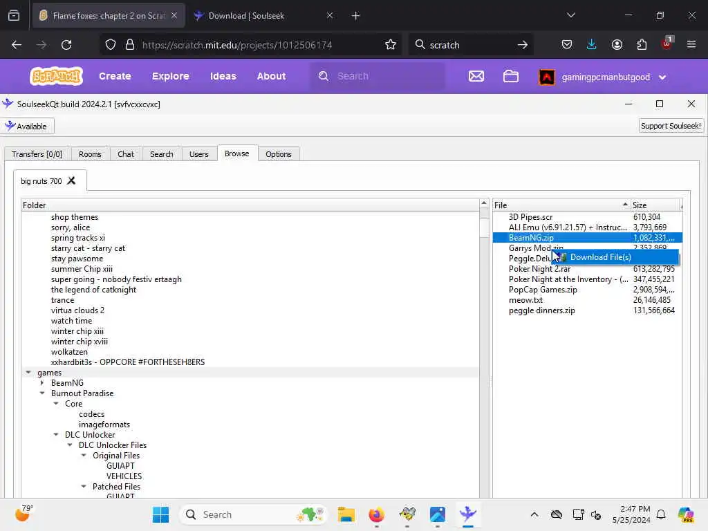Collapse the games folder
The image size is (708, 531).
click(x=28, y=373)
